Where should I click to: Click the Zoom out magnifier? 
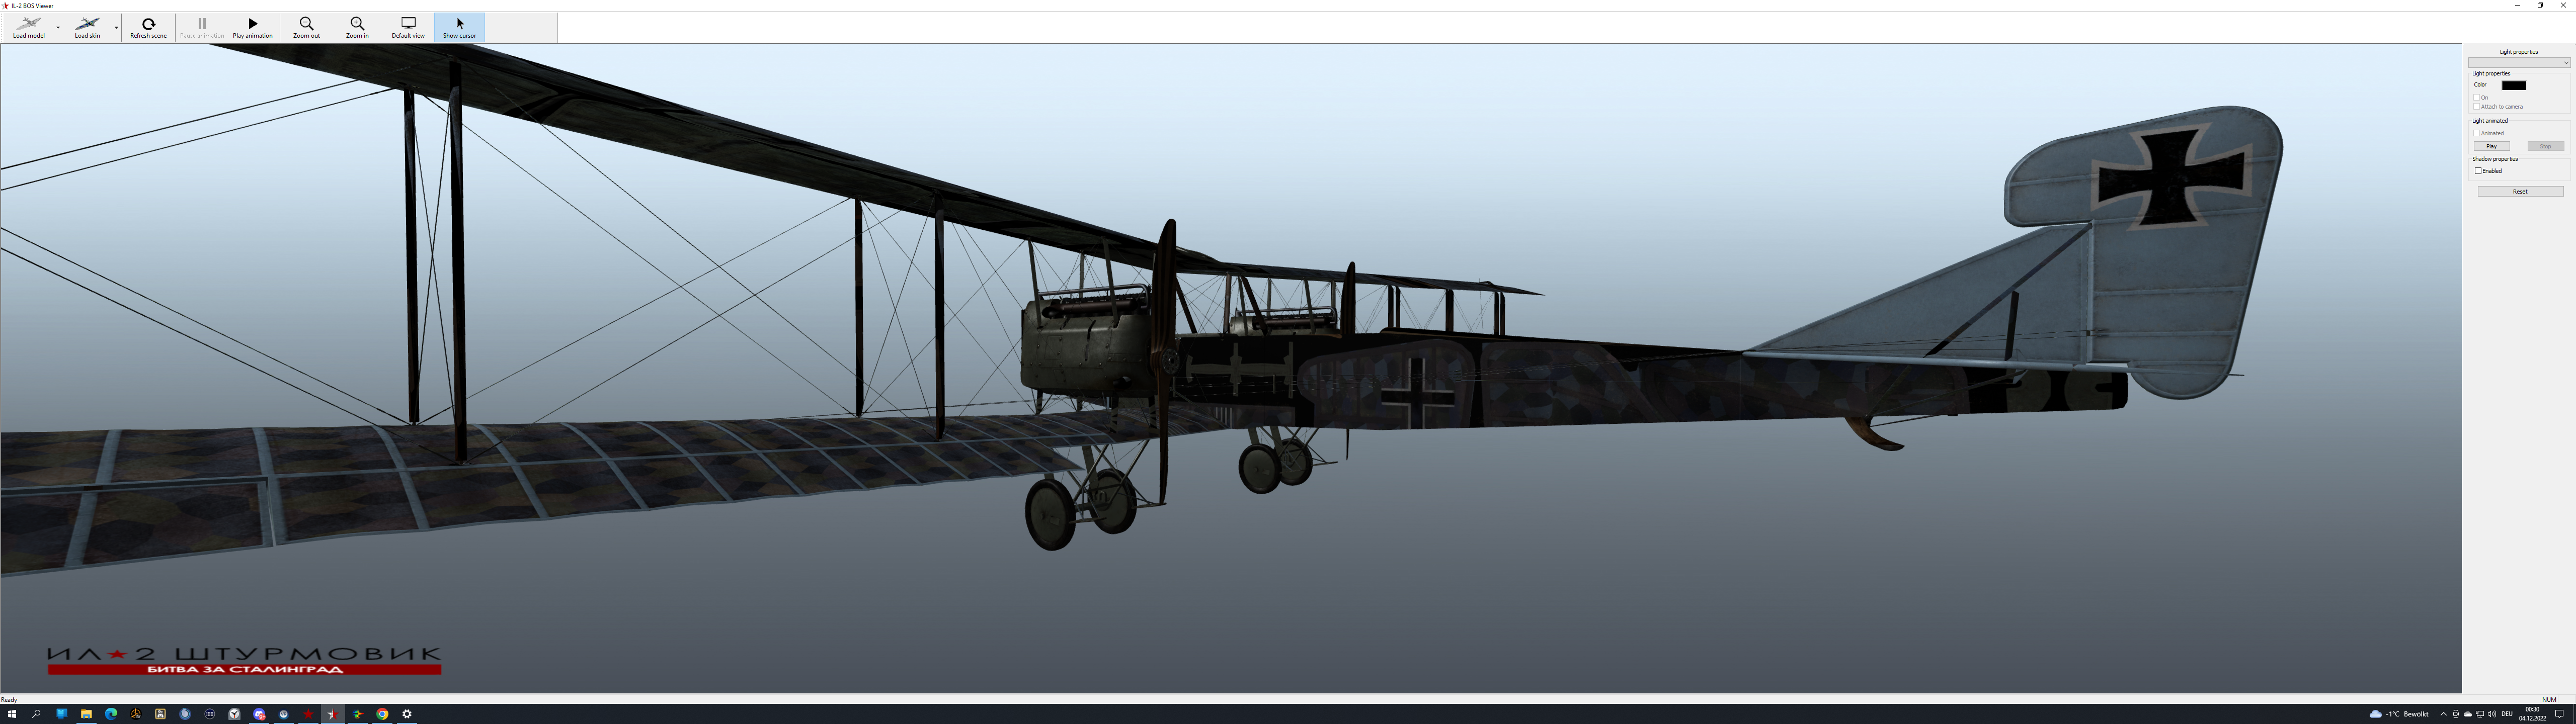[306, 24]
